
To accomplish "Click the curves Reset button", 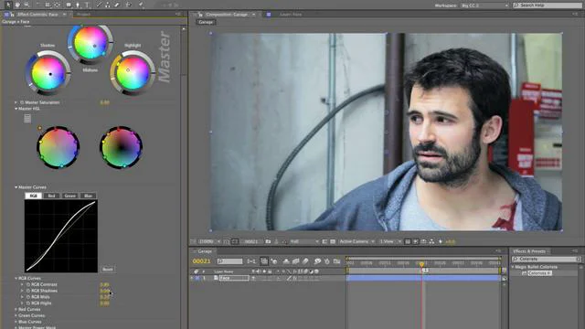I will [108, 270].
